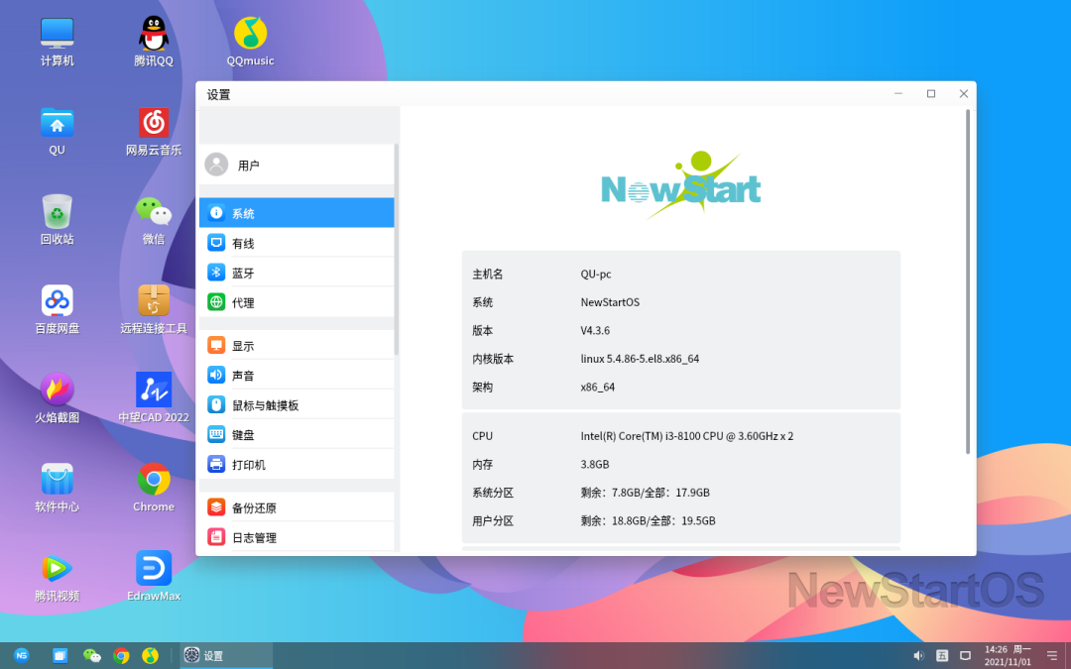Open the 回收站 recycle bin

57,219
